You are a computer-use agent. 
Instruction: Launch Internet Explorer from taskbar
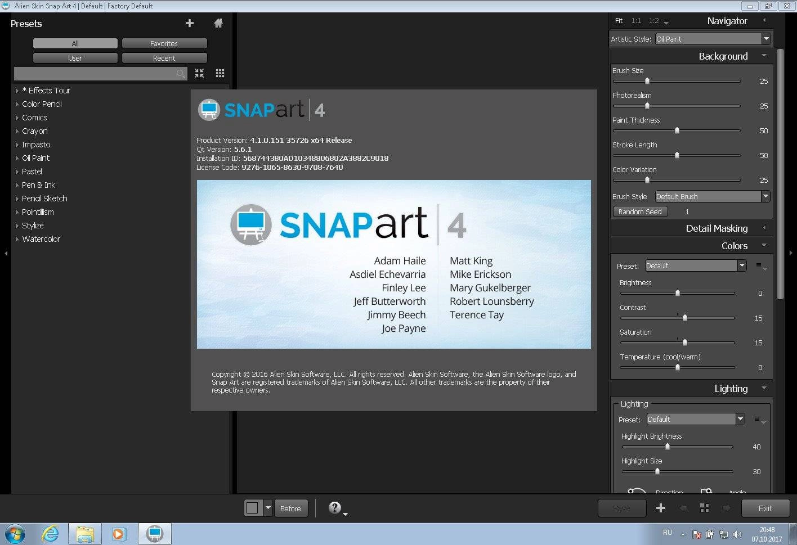51,533
